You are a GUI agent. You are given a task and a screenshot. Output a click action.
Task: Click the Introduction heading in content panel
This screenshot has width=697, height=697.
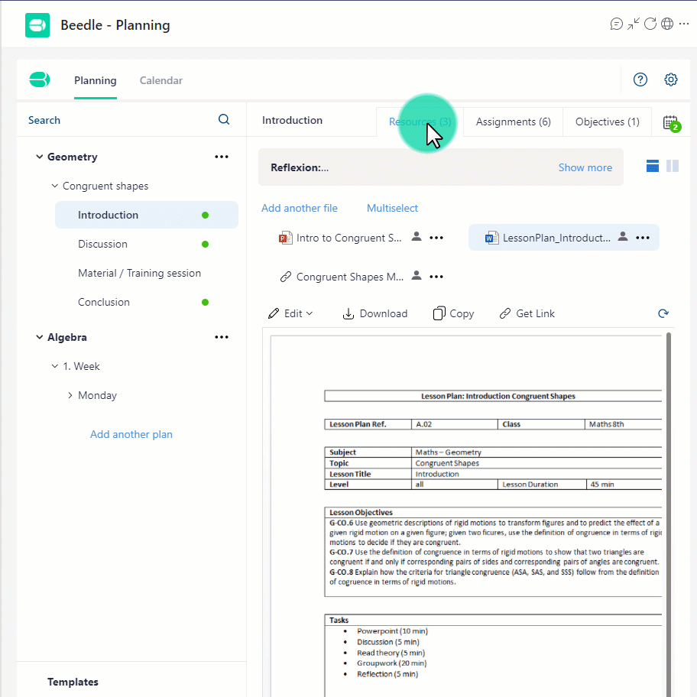pos(292,120)
